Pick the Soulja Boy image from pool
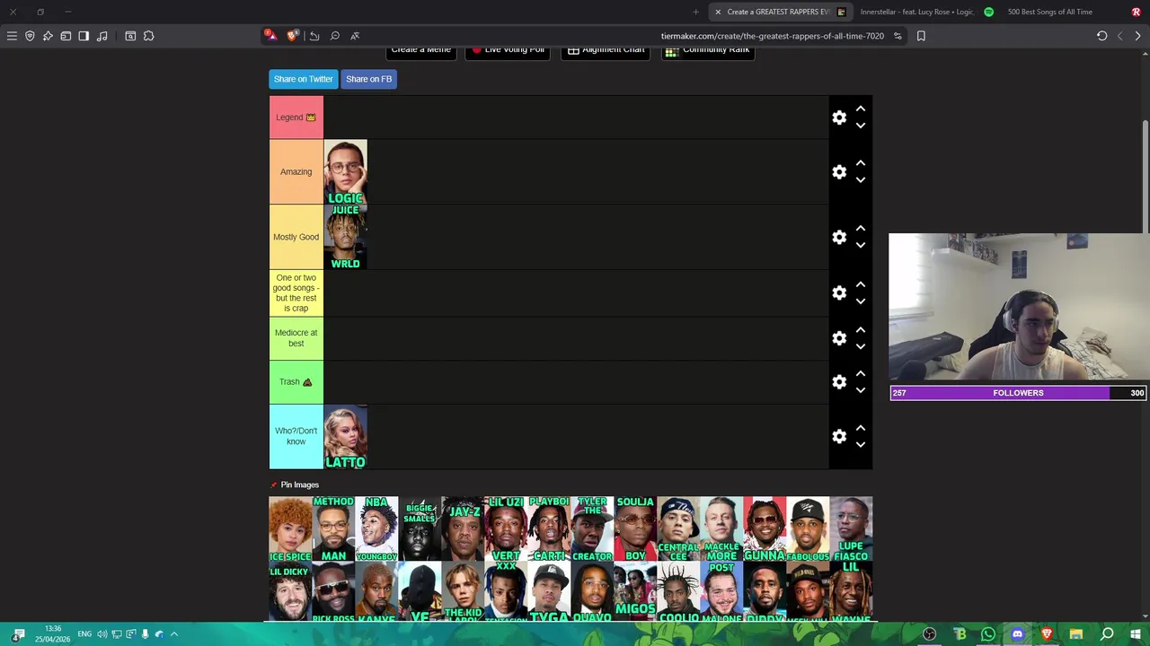 tap(635, 529)
